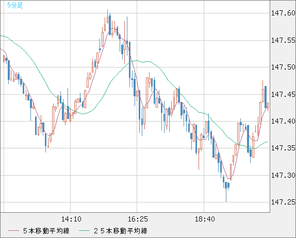296x238 pixels.
Task: Click the 16:25 time axis label
Action: pos(138,219)
